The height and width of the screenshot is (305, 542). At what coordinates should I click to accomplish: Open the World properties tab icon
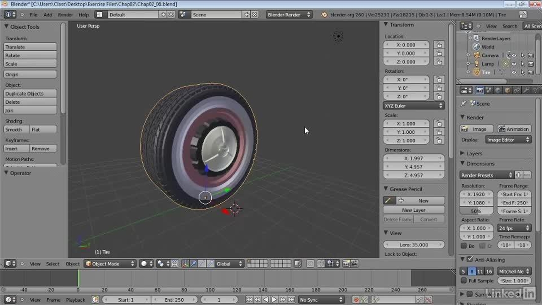498,90
